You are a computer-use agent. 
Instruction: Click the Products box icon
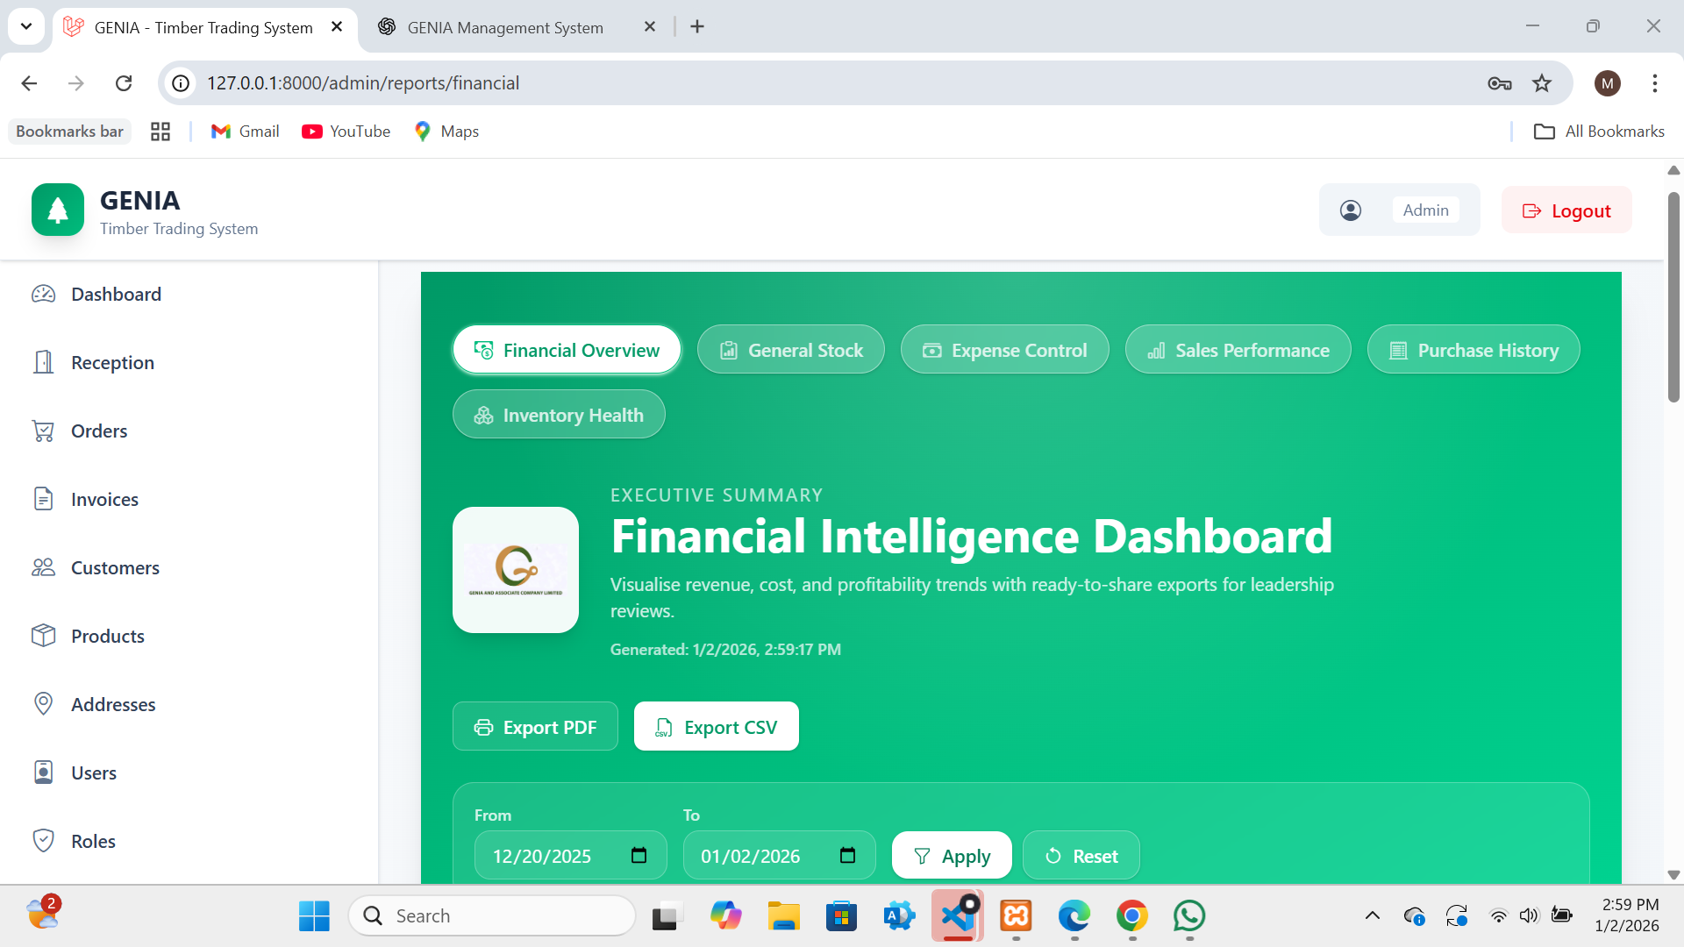pyautogui.click(x=44, y=636)
